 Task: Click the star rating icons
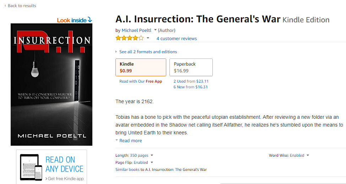[x=130, y=38]
